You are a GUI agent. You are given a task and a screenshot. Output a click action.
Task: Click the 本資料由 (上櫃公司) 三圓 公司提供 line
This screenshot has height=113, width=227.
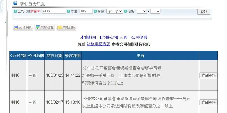click(x=113, y=37)
